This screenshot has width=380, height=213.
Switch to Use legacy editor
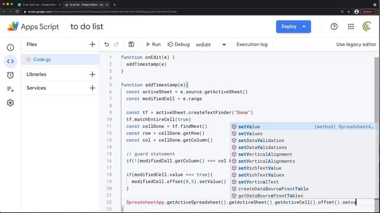pyautogui.click(x=356, y=44)
